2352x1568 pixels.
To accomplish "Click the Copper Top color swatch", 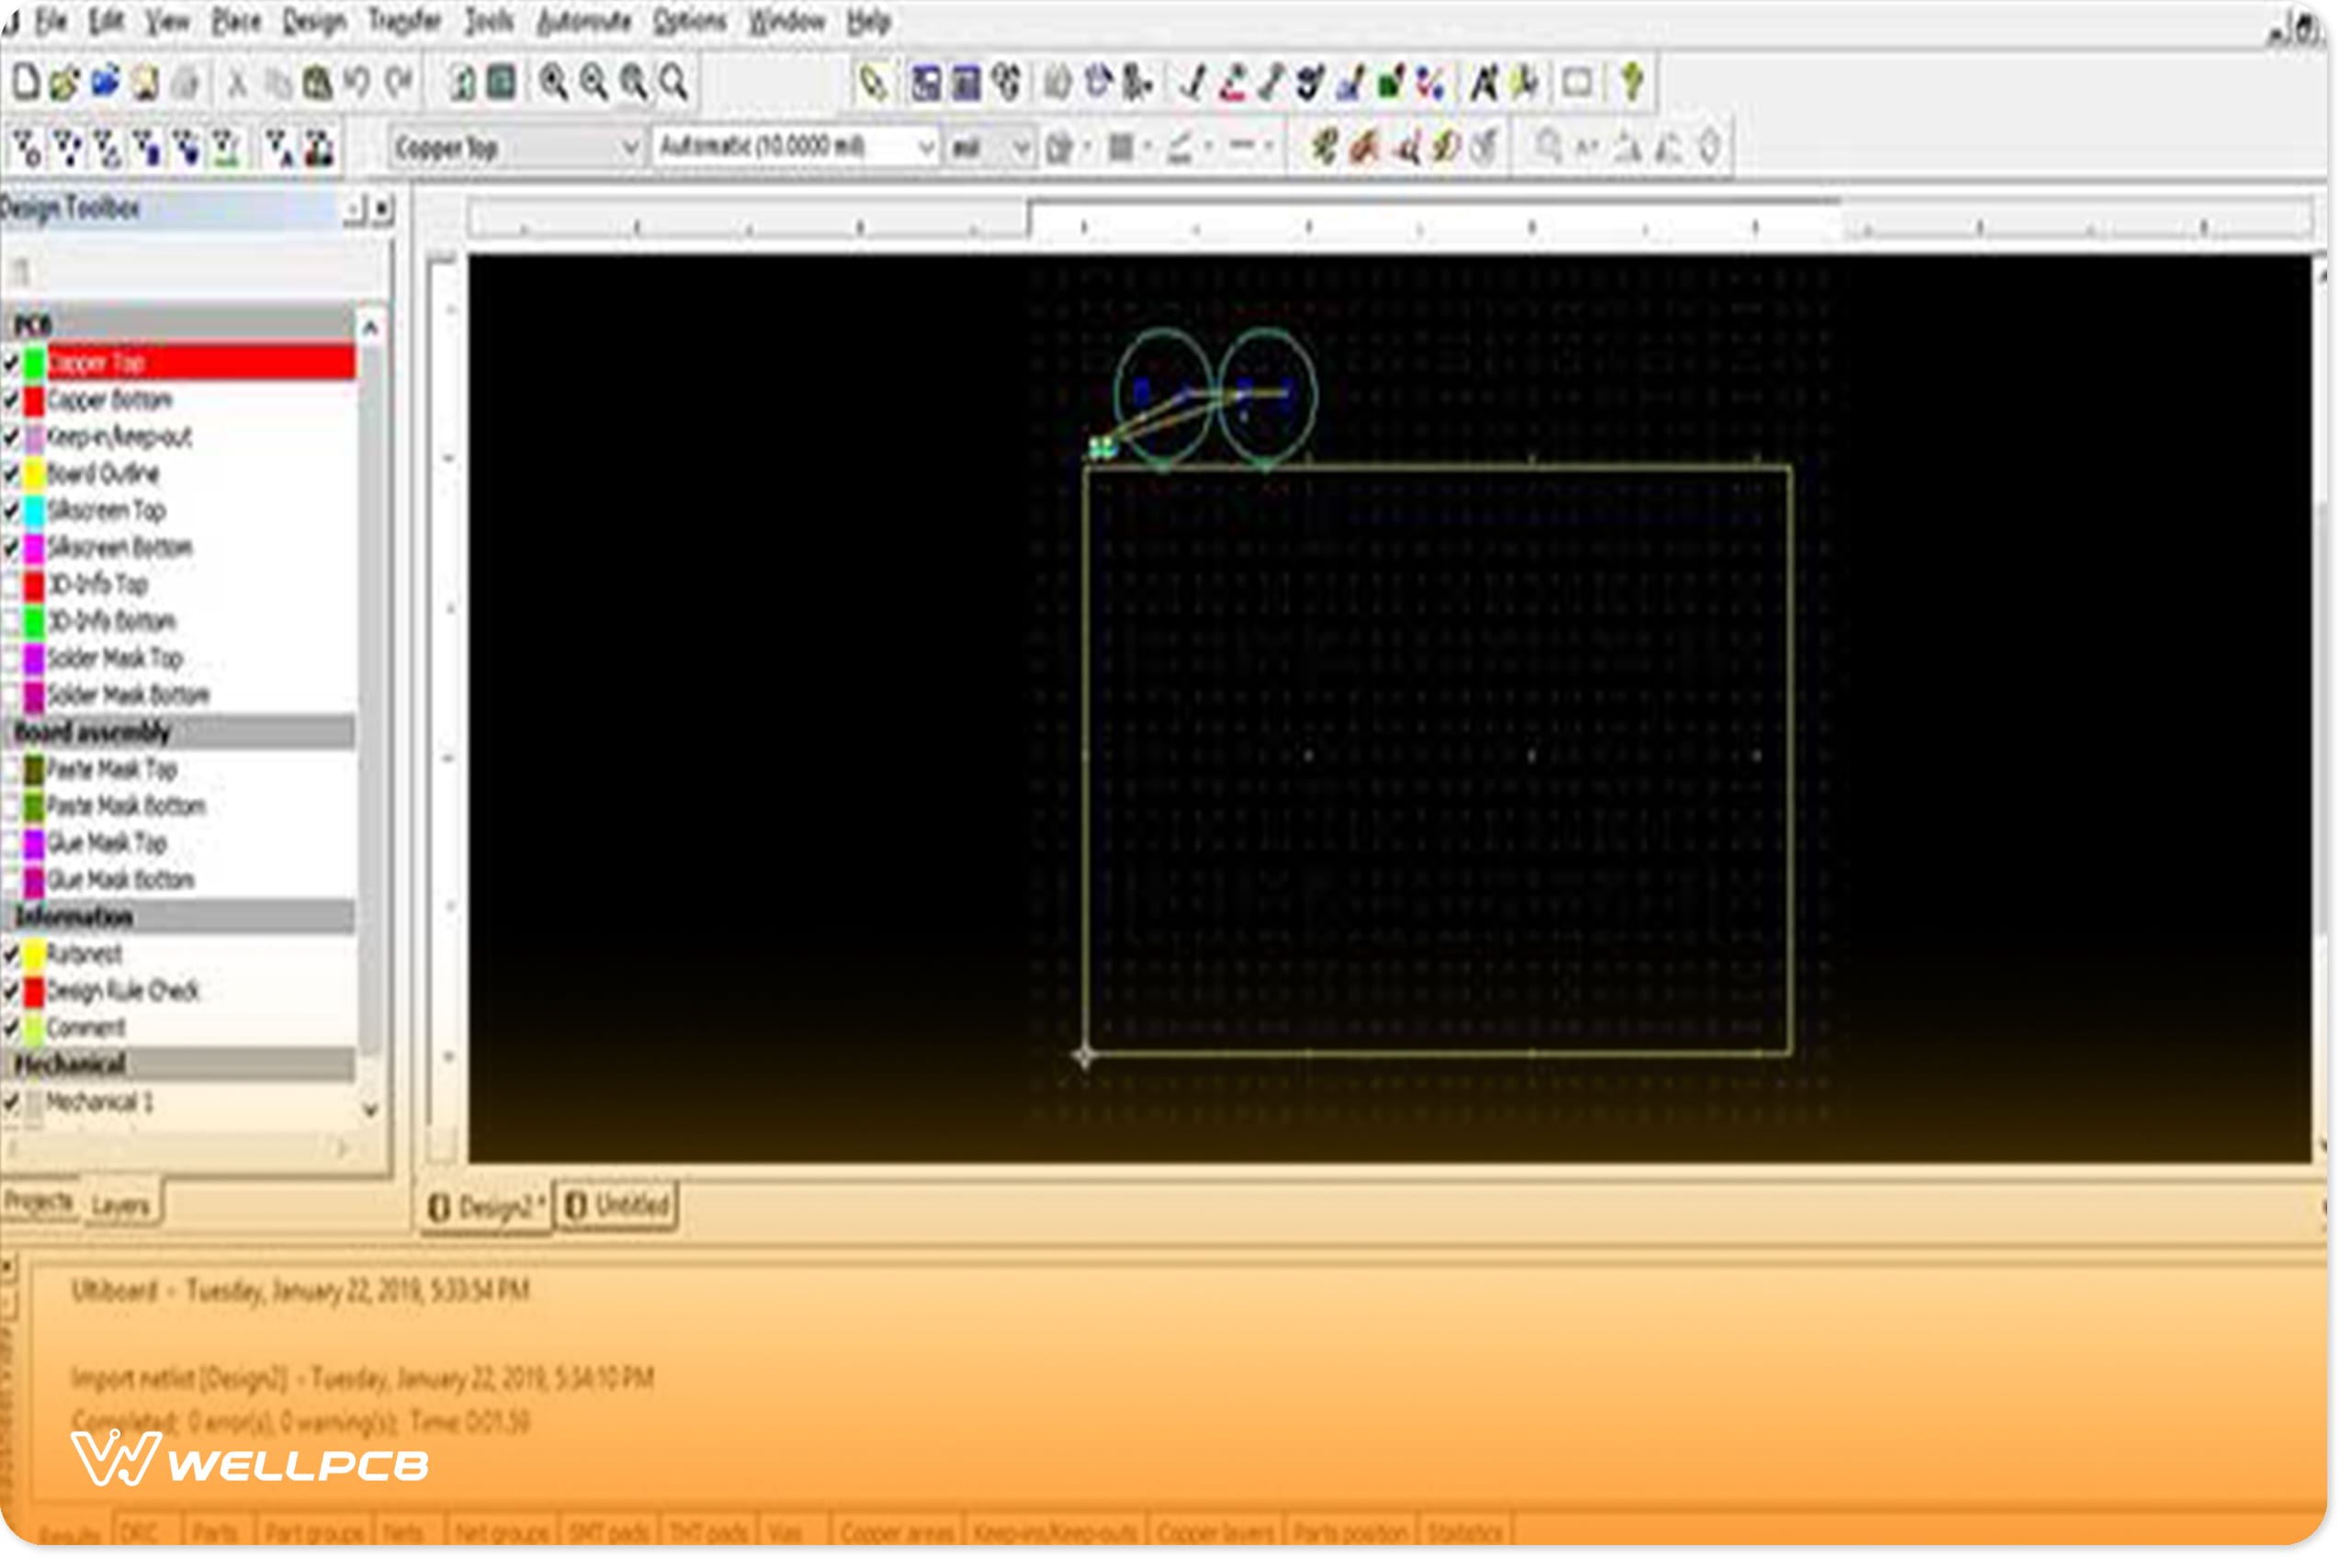I will point(33,363).
